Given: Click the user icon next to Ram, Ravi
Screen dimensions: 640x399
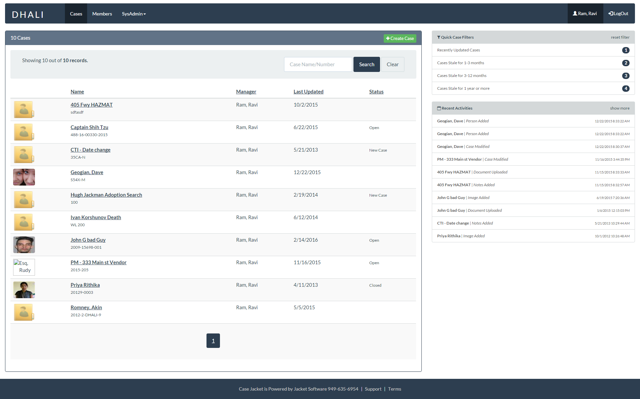Looking at the screenshot, I should (x=575, y=13).
